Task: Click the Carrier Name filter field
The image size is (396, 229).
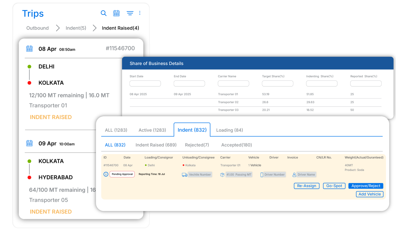Action: [233, 83]
